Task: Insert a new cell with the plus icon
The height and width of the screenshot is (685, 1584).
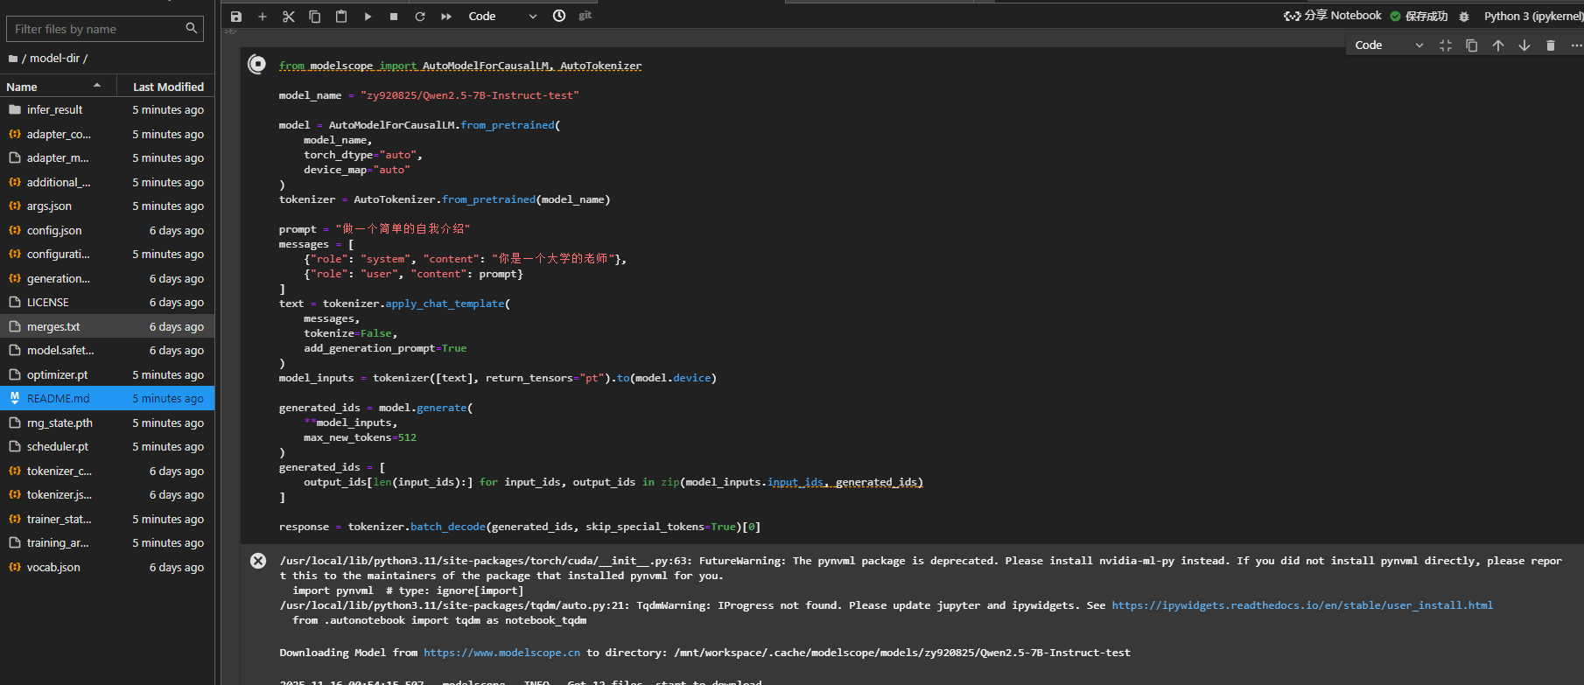Action: coord(263,17)
